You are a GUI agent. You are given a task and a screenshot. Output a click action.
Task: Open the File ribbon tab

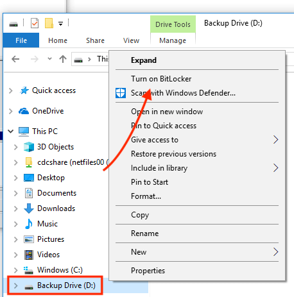(x=21, y=40)
